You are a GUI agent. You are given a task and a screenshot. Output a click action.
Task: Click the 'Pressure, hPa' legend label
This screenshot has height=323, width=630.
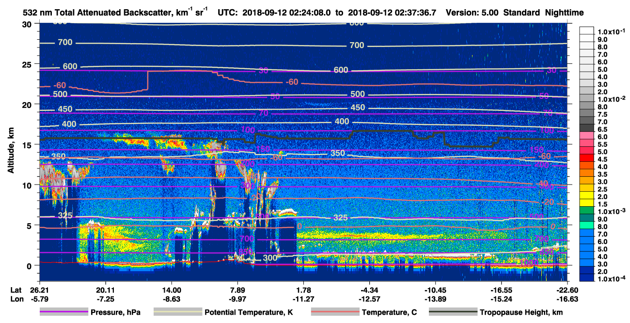click(x=116, y=312)
